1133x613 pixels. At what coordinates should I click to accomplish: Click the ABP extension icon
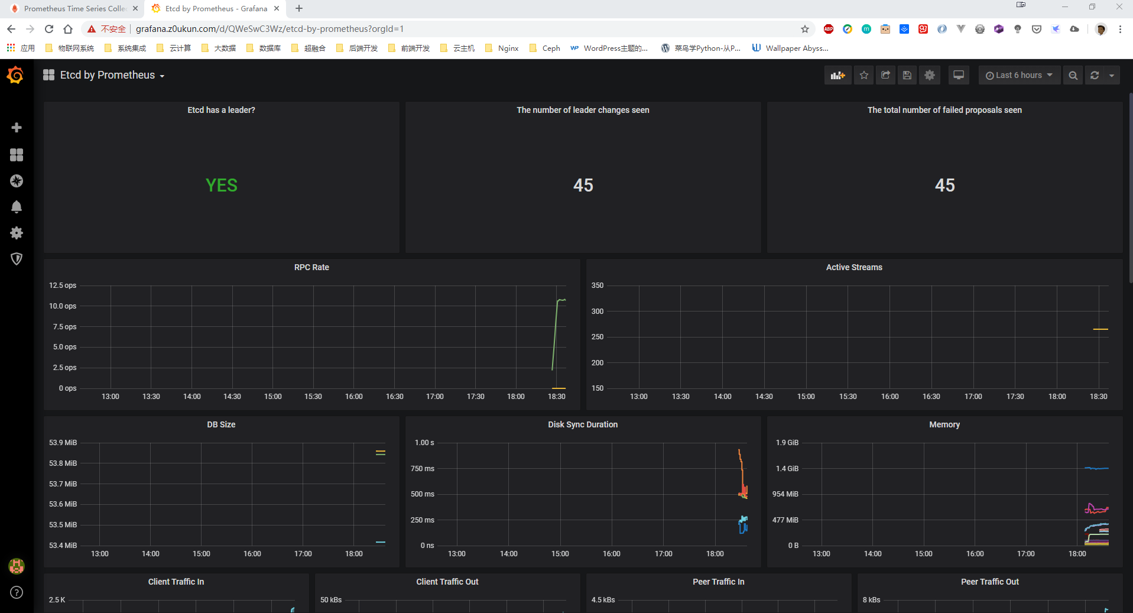[829, 29]
